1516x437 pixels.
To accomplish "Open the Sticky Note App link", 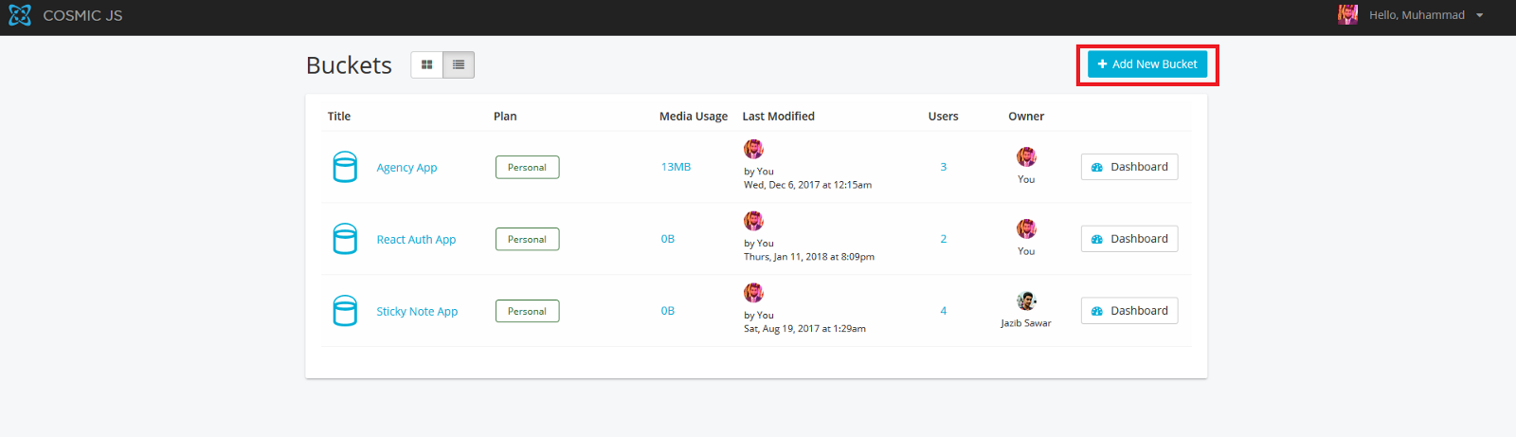I will tap(417, 312).
